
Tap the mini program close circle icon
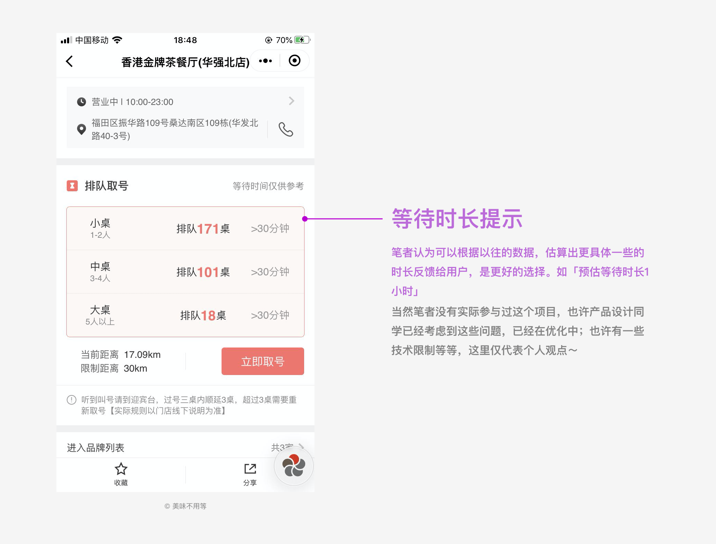(295, 61)
